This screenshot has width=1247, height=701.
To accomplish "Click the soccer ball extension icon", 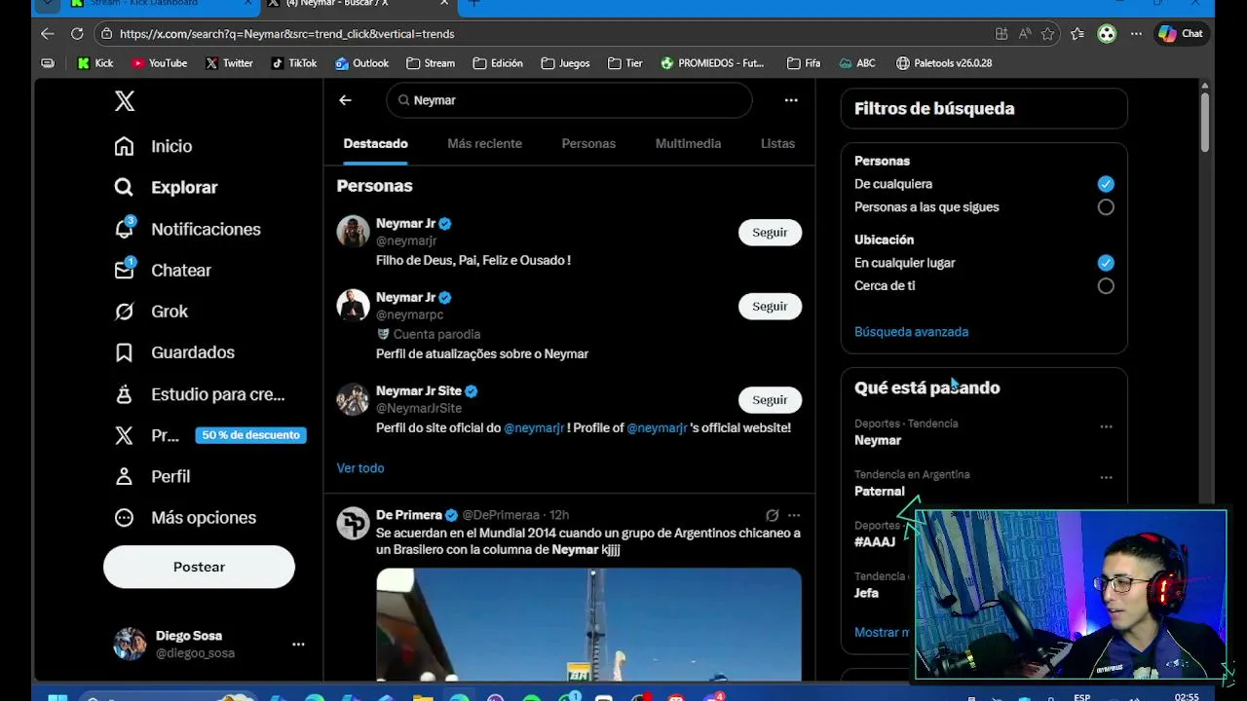I will coord(1107,34).
